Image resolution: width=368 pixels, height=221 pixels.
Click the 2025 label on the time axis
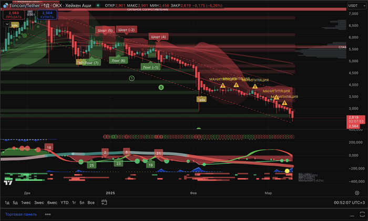pyautogui.click(x=110, y=193)
